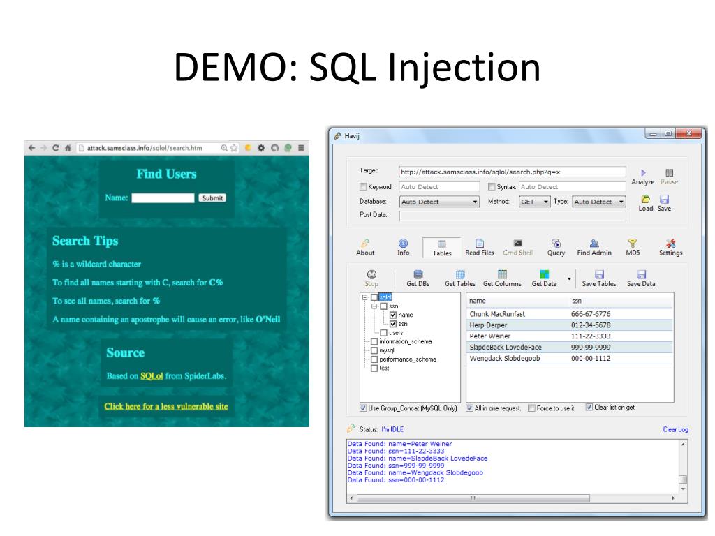Click the Keyword Auto Detect field
The image size is (715, 536).
click(440, 187)
